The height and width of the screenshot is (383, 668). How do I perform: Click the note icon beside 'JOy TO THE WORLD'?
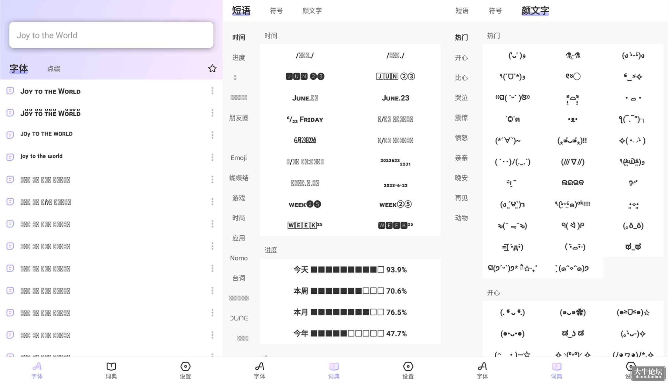tap(10, 135)
